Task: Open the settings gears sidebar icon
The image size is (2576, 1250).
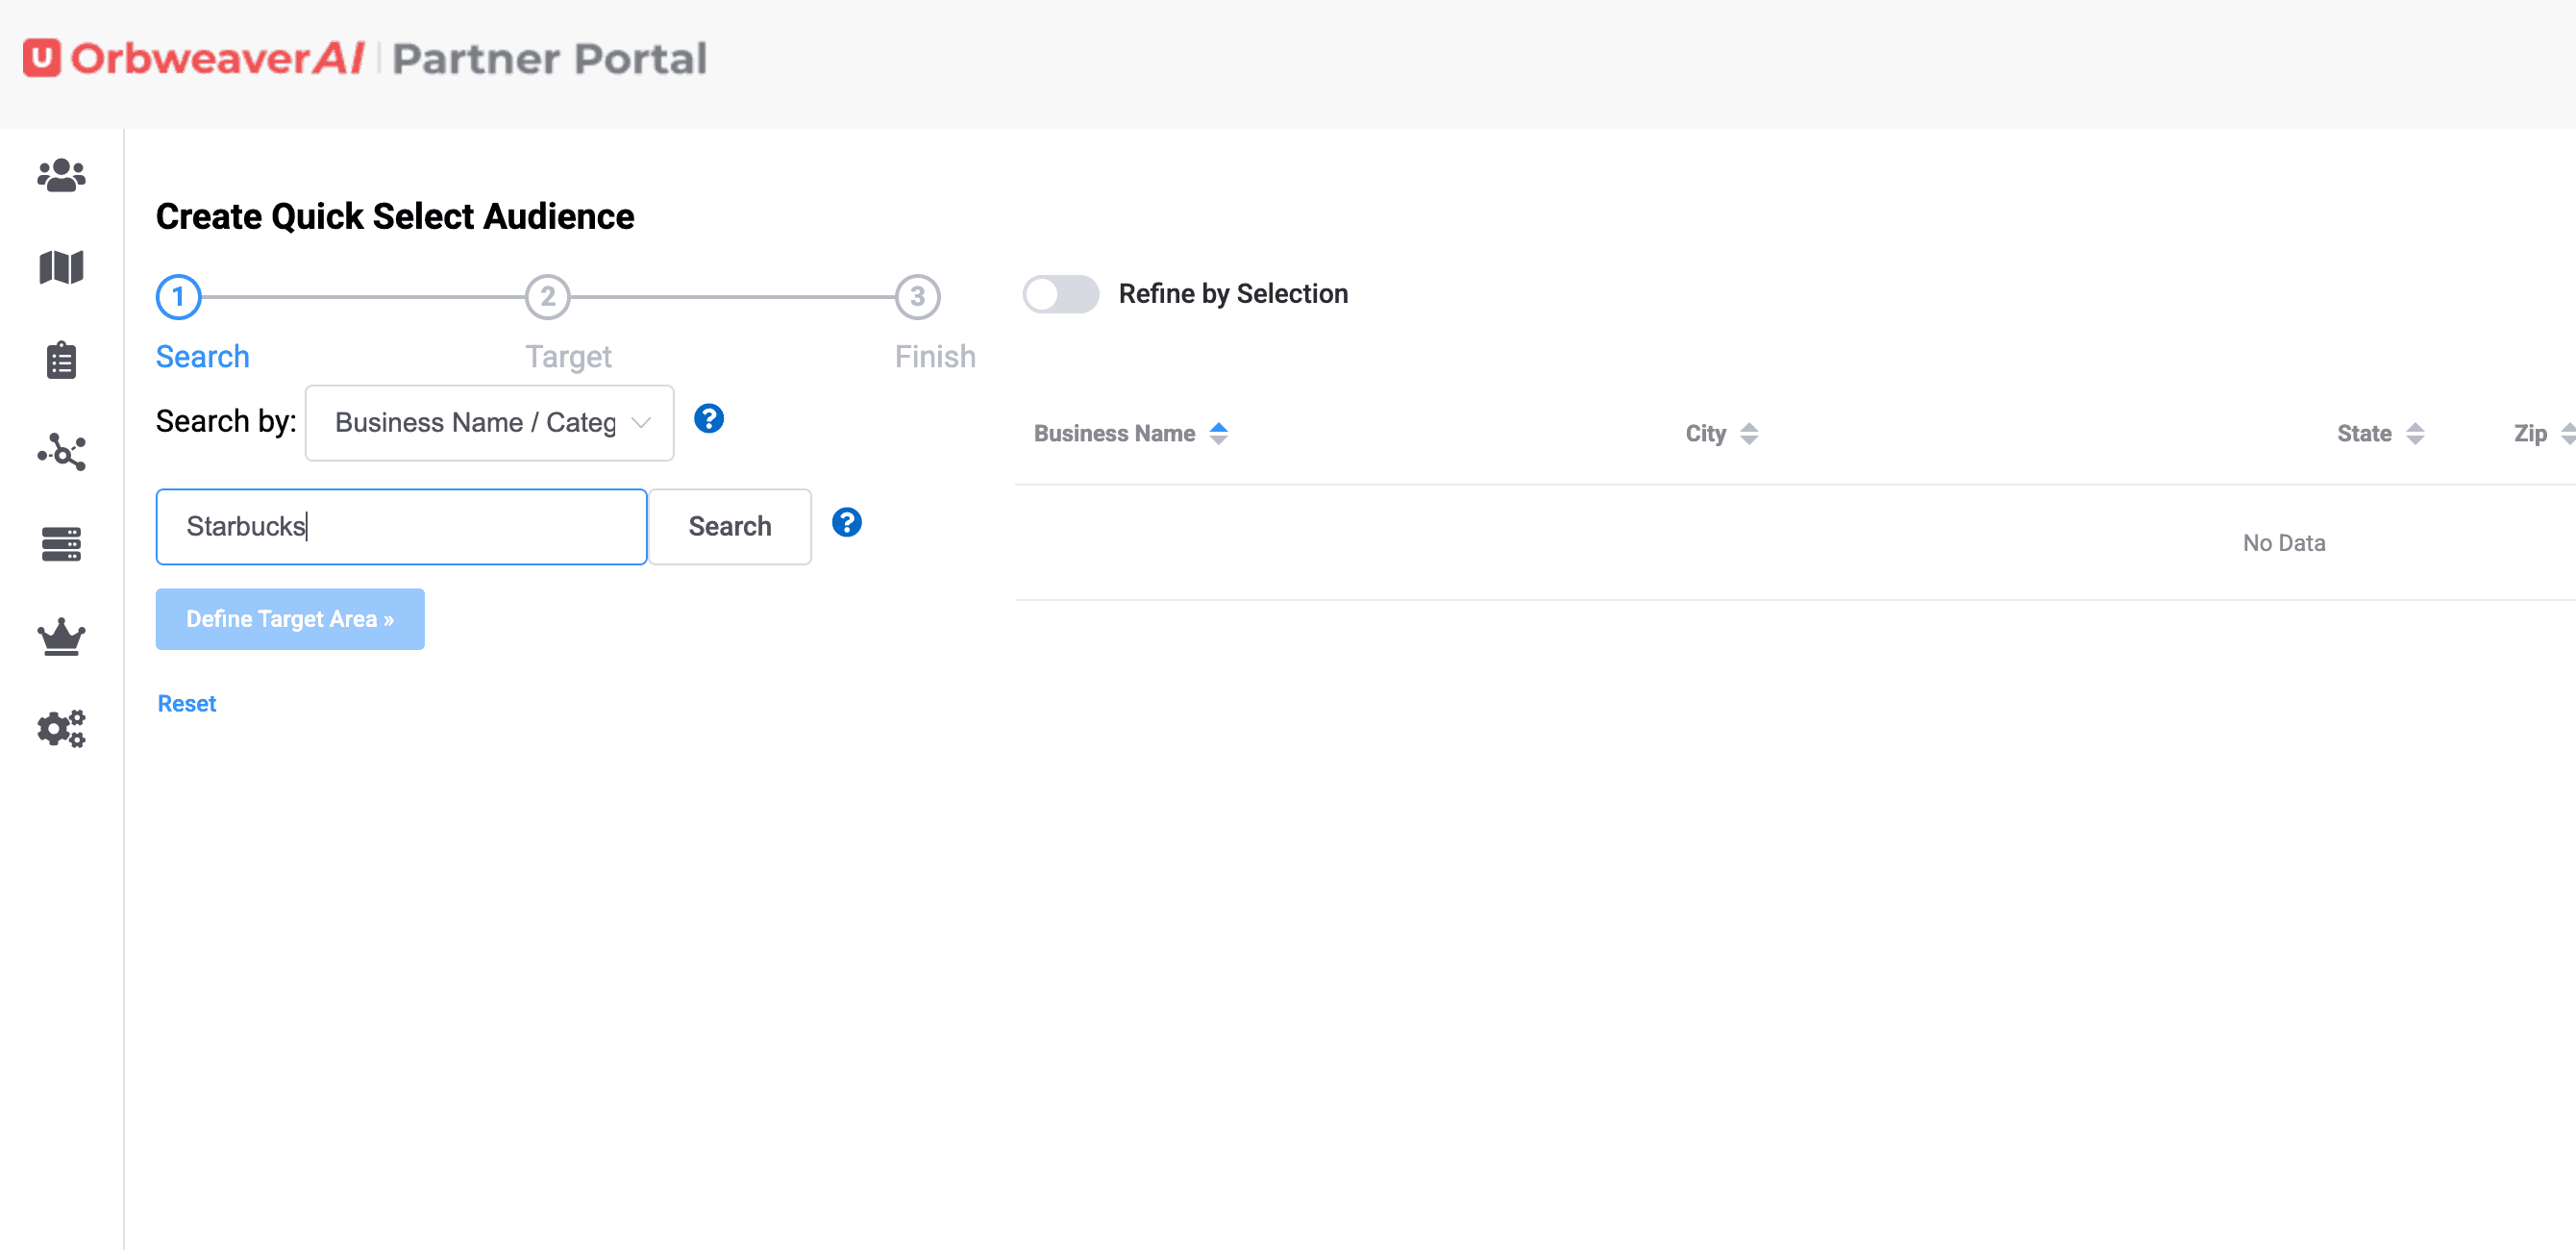Action: 61,729
